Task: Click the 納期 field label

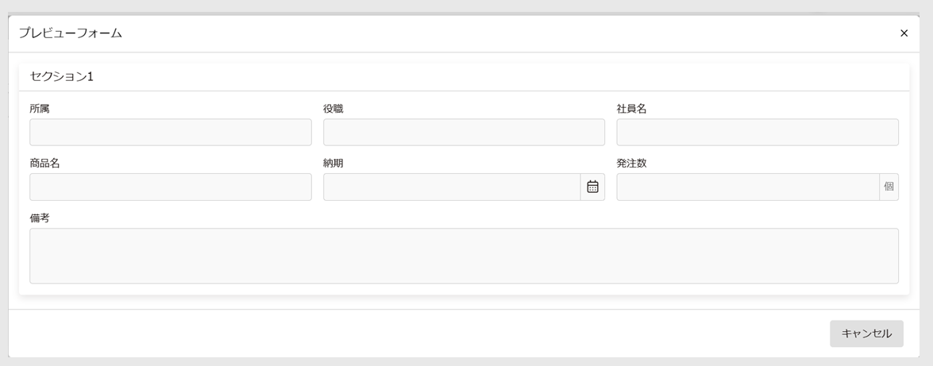Action: click(x=333, y=164)
